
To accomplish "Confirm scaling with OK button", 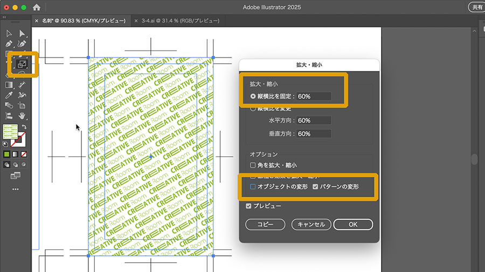I will [353, 224].
